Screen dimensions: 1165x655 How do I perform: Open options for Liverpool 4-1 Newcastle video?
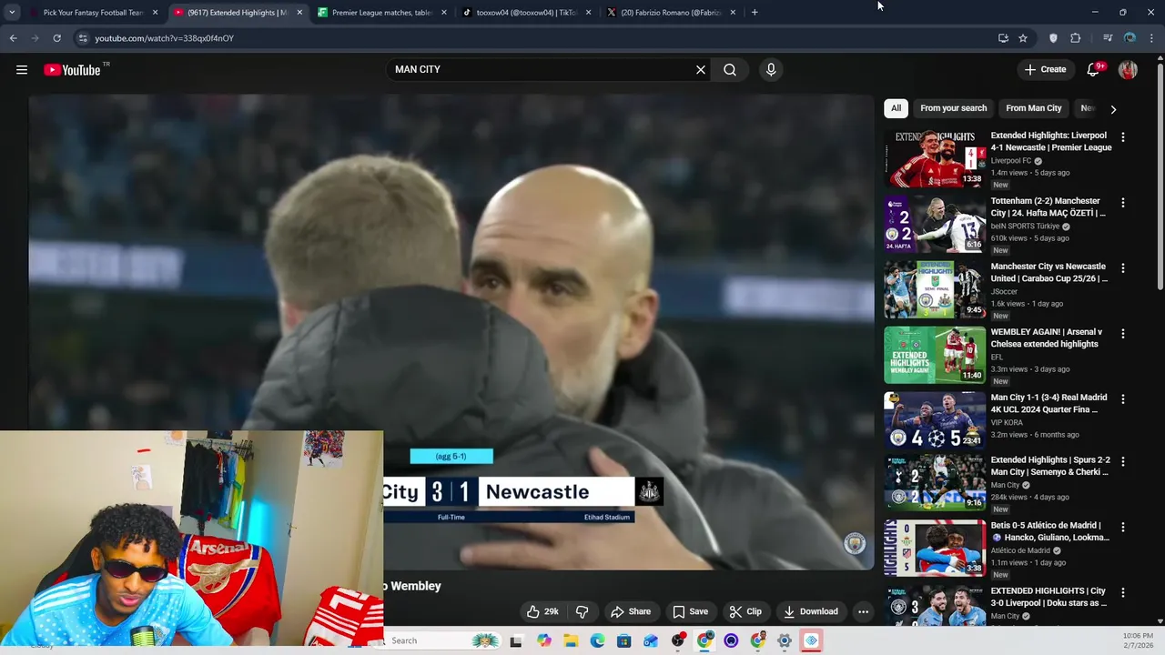click(x=1122, y=137)
